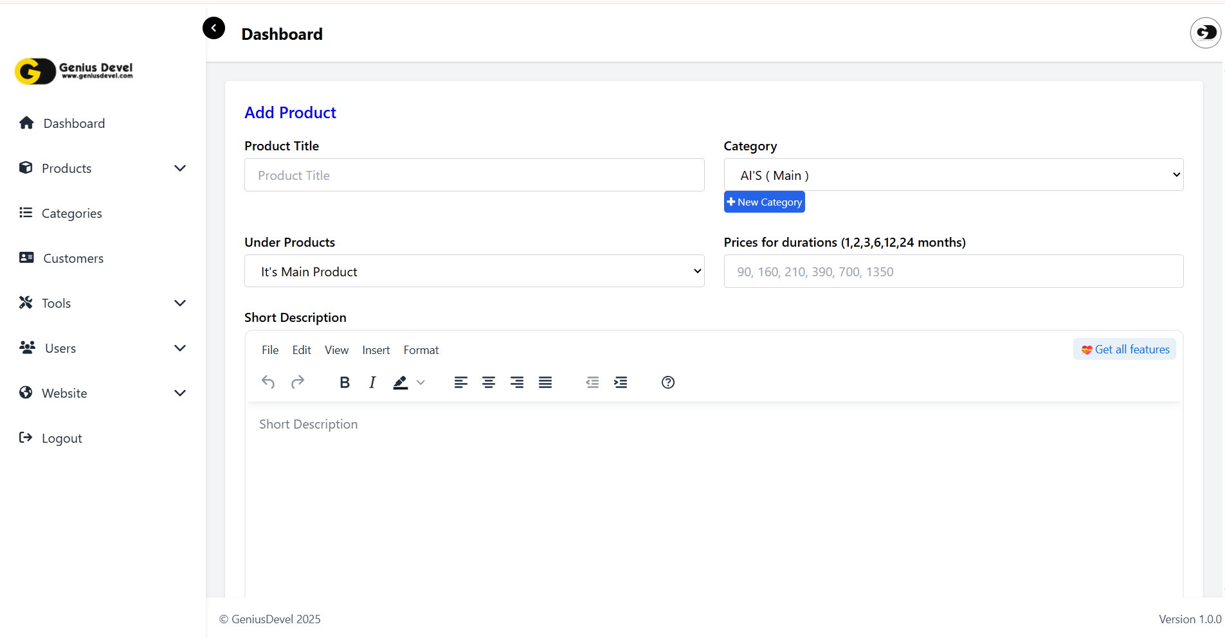Screen dimensions: 1225x638
Task: Open the Category dropdown
Action: pyautogui.click(x=953, y=175)
